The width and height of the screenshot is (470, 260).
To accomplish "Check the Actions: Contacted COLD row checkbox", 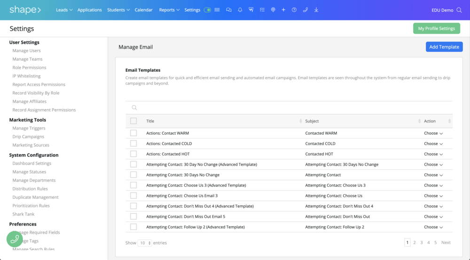I will (133, 143).
